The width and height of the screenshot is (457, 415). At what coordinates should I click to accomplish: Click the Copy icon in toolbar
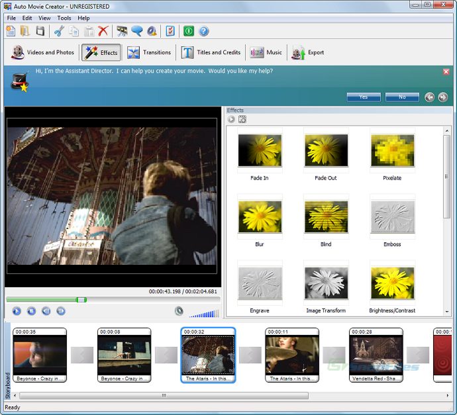(x=74, y=31)
